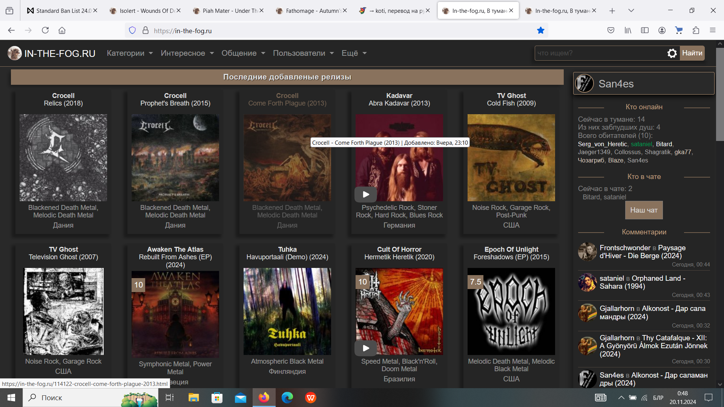Open the shopping cart toolbar icon
Viewport: 724px width, 407px height.
679,31
